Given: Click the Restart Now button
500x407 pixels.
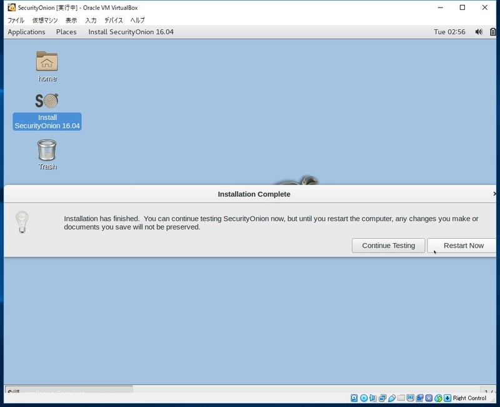Looking at the screenshot, I should [462, 246].
